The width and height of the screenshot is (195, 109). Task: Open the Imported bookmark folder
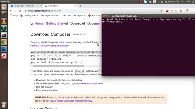tap(80, 15)
